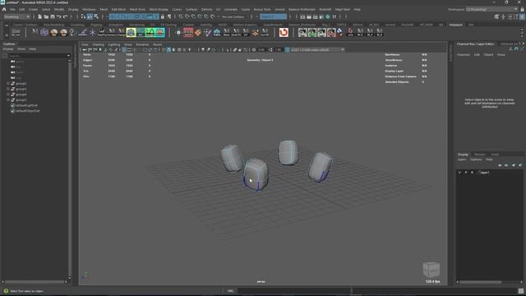Open the viewport Shading menu
526x296 pixels.
(99, 44)
